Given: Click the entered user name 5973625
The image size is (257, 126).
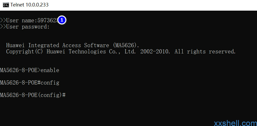Looking at the screenshot, I should tap(48, 20).
